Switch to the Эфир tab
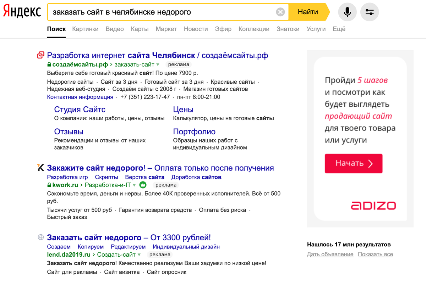This screenshot has height=285, width=426. tap(223, 29)
